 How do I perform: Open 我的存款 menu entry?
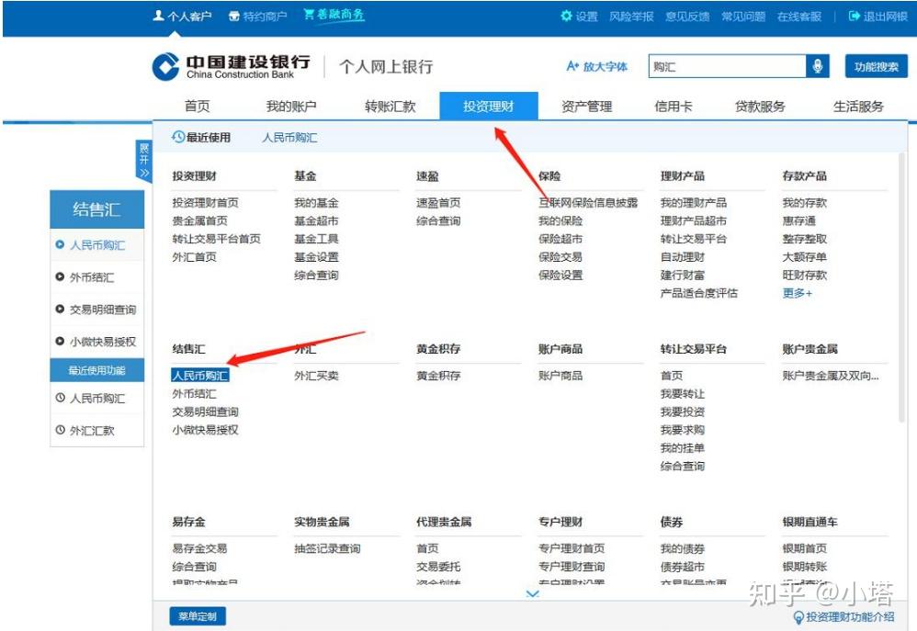pos(805,202)
